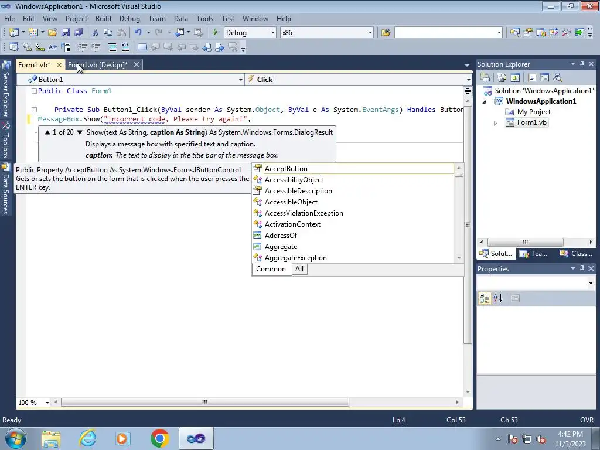
Task: Toggle auto-hide pin on Properties panel
Action: pyautogui.click(x=582, y=268)
